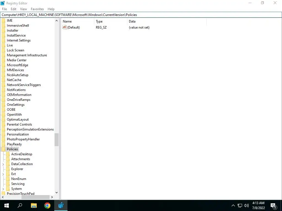Select the MMDevices key
This screenshot has width=282, height=211.
[x=15, y=70]
